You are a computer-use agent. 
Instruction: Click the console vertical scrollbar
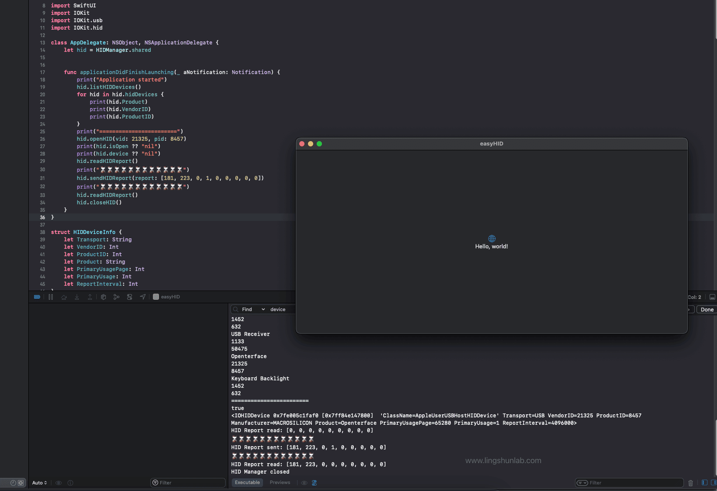[715, 448]
